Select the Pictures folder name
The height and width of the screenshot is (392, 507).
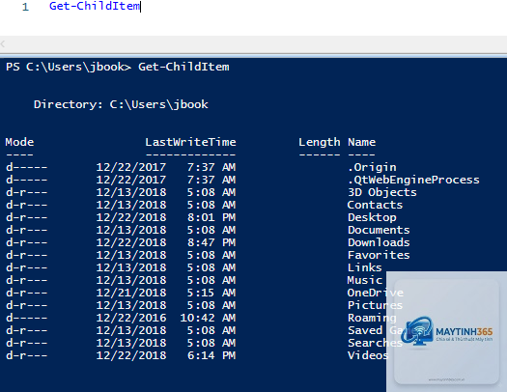tap(375, 305)
